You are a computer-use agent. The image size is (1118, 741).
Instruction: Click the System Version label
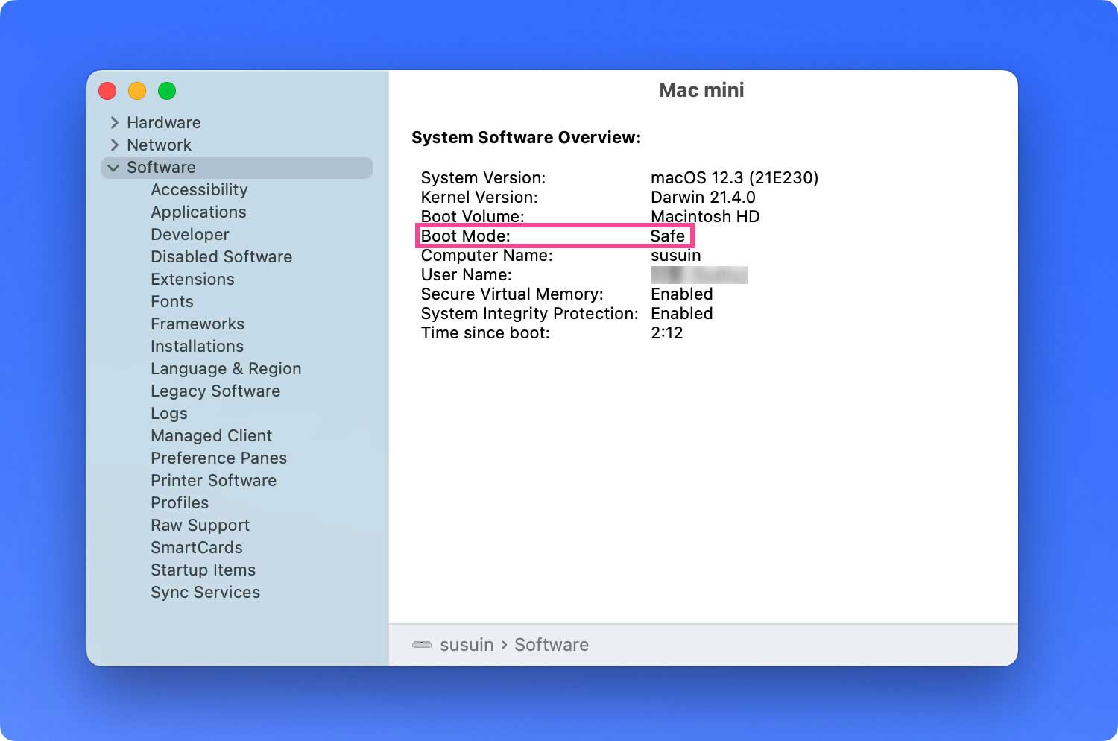(483, 178)
